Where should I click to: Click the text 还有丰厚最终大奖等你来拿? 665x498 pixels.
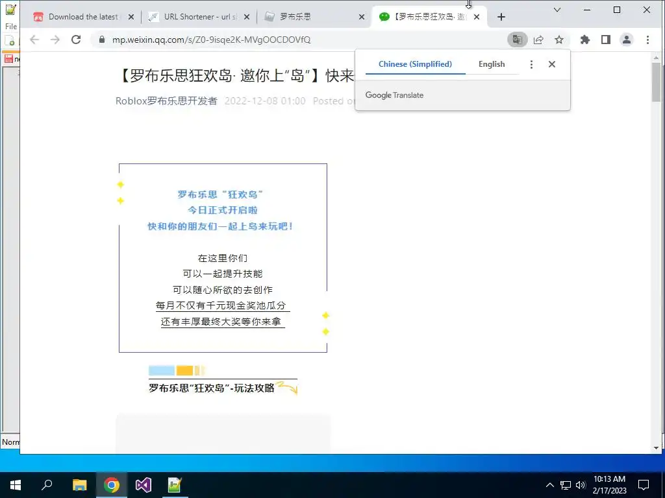(x=221, y=322)
